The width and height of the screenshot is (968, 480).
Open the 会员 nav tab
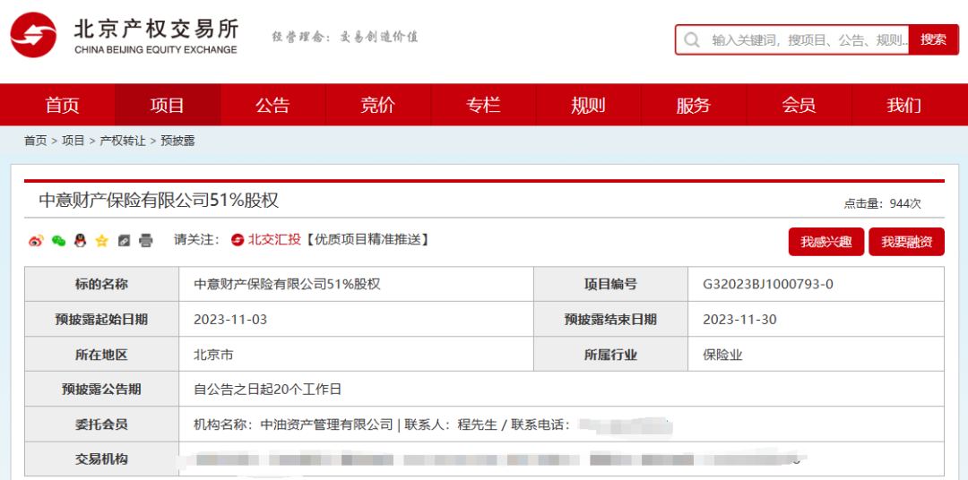tap(799, 106)
